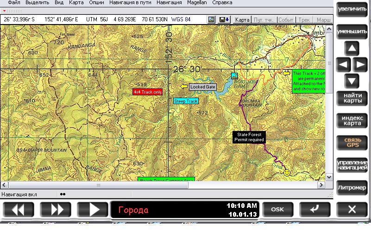The image size is (371, 237).
Task: Pan map up with the up arrow button
Action: tap(352, 49)
